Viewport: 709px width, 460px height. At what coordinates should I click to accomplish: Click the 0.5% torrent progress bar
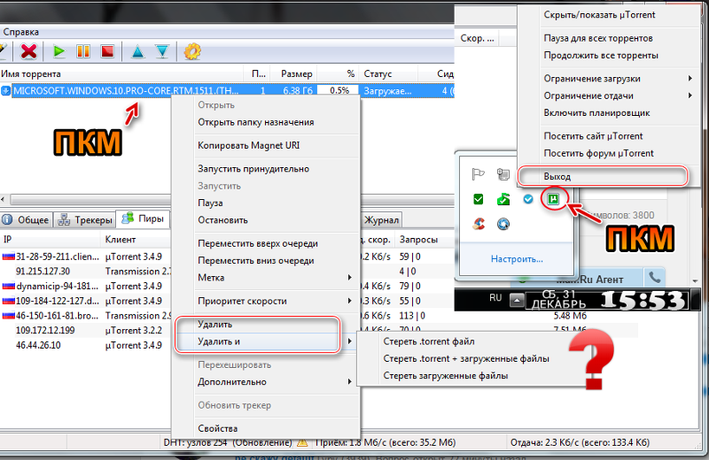[339, 91]
